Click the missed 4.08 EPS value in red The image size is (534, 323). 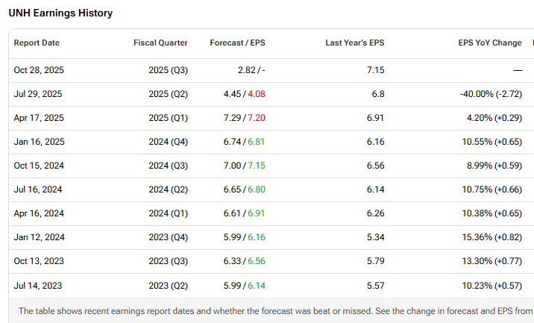click(x=256, y=94)
